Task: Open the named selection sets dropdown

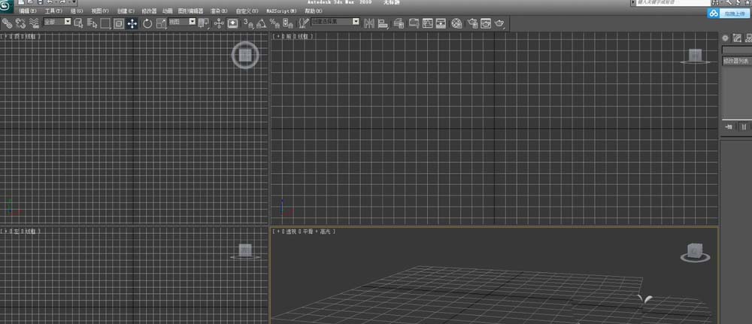Action: (335, 22)
